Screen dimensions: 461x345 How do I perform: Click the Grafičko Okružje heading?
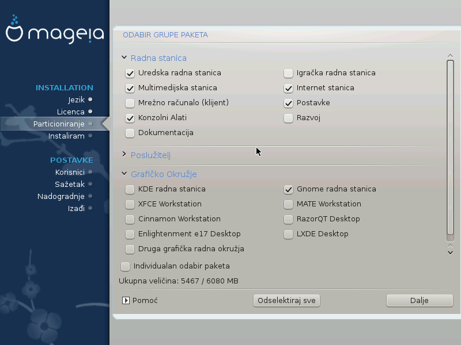tap(164, 174)
